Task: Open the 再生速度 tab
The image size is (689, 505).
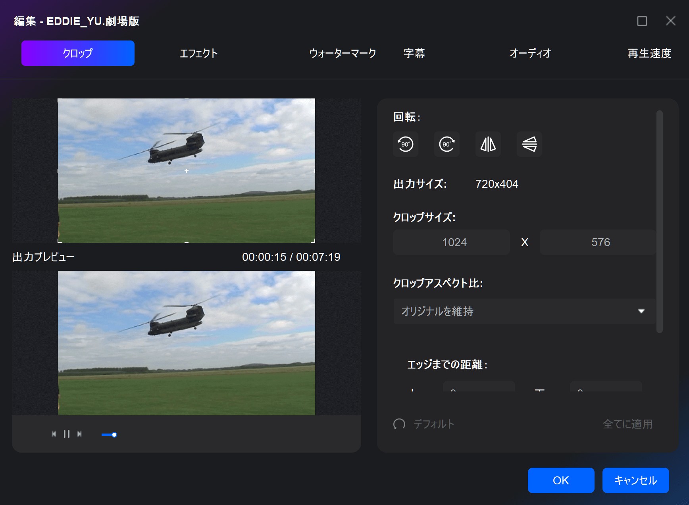Action: [x=649, y=53]
